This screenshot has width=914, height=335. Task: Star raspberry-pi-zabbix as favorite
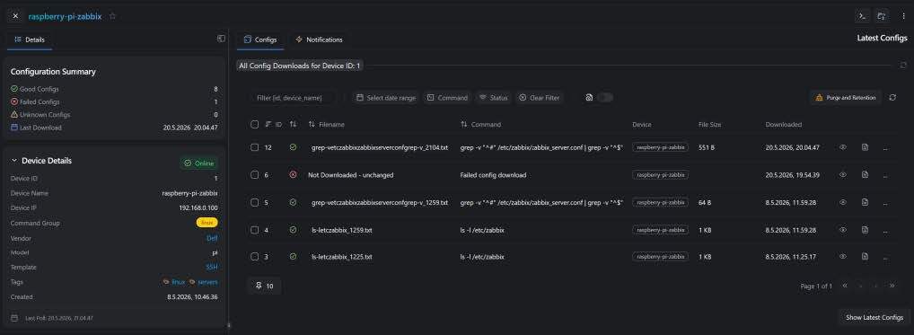click(112, 16)
